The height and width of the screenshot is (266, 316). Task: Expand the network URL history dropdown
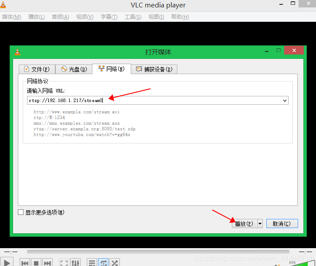click(285, 100)
